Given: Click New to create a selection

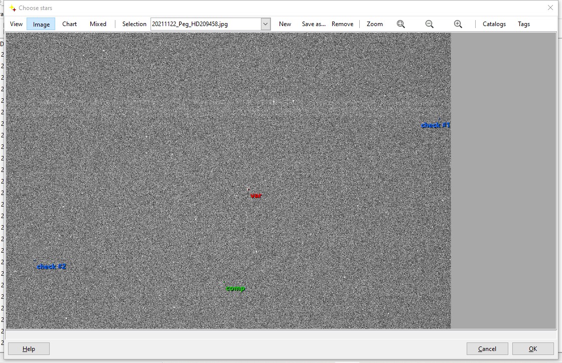Looking at the screenshot, I should point(285,24).
